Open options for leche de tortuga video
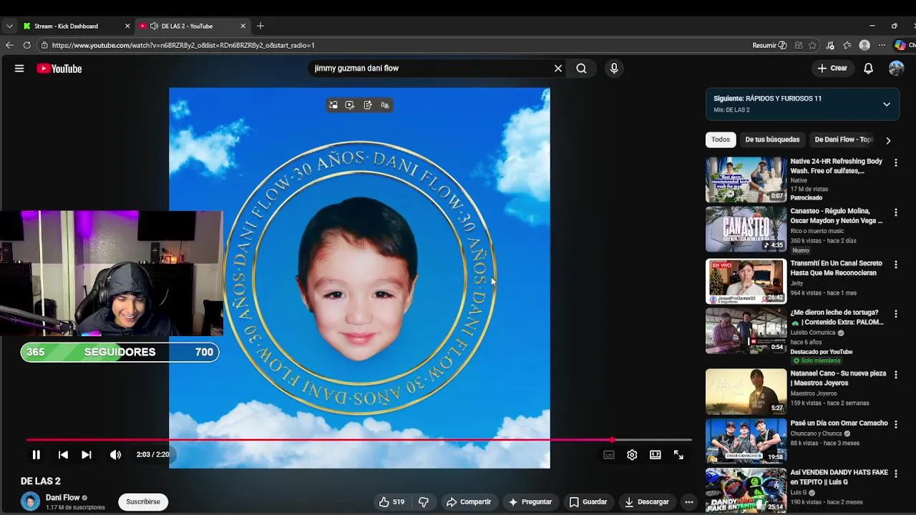The height and width of the screenshot is (515, 916). point(895,314)
